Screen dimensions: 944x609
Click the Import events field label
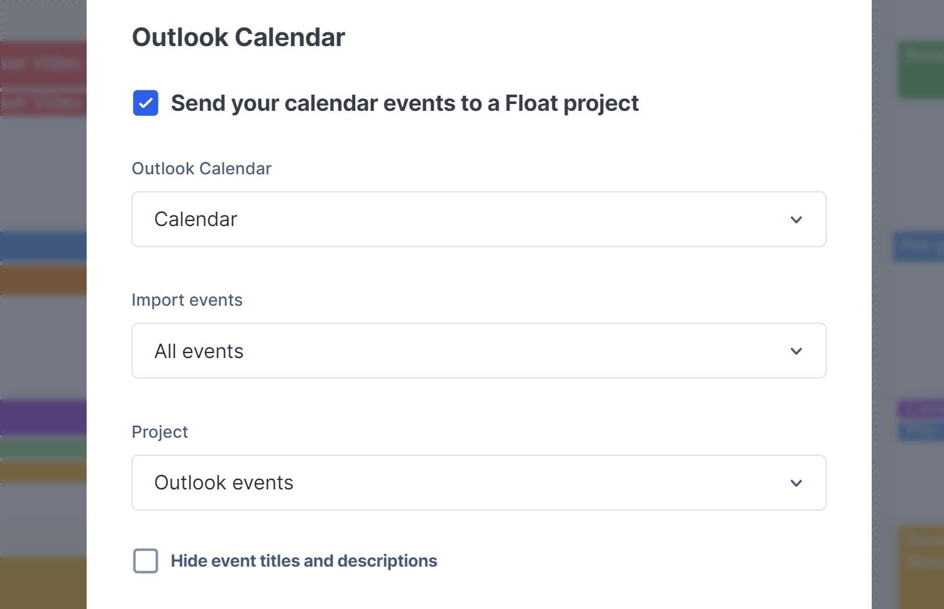click(x=187, y=300)
